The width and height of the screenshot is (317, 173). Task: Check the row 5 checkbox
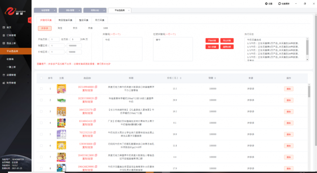click(x=41, y=134)
